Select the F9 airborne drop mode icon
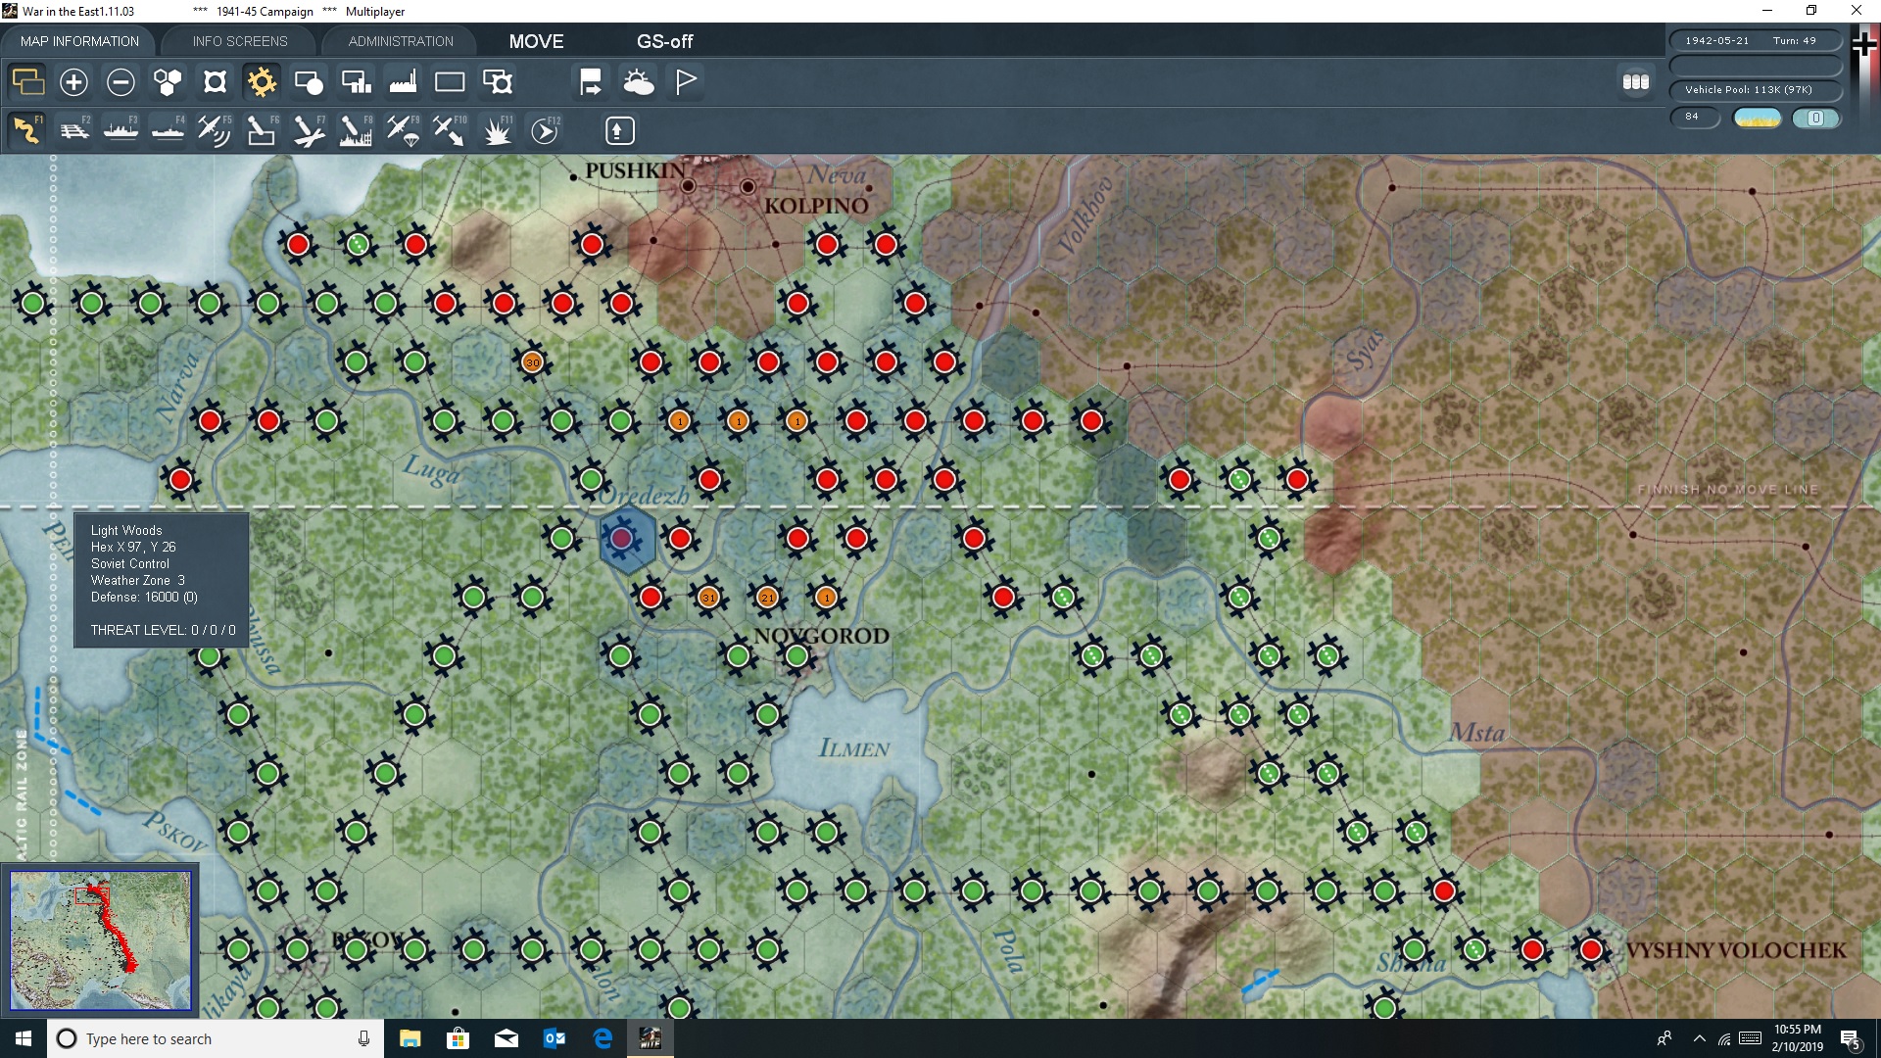 coord(404,130)
